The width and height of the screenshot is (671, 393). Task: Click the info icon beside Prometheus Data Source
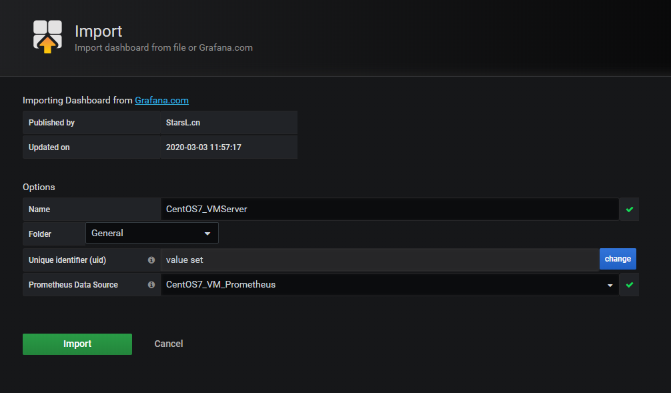click(x=151, y=284)
